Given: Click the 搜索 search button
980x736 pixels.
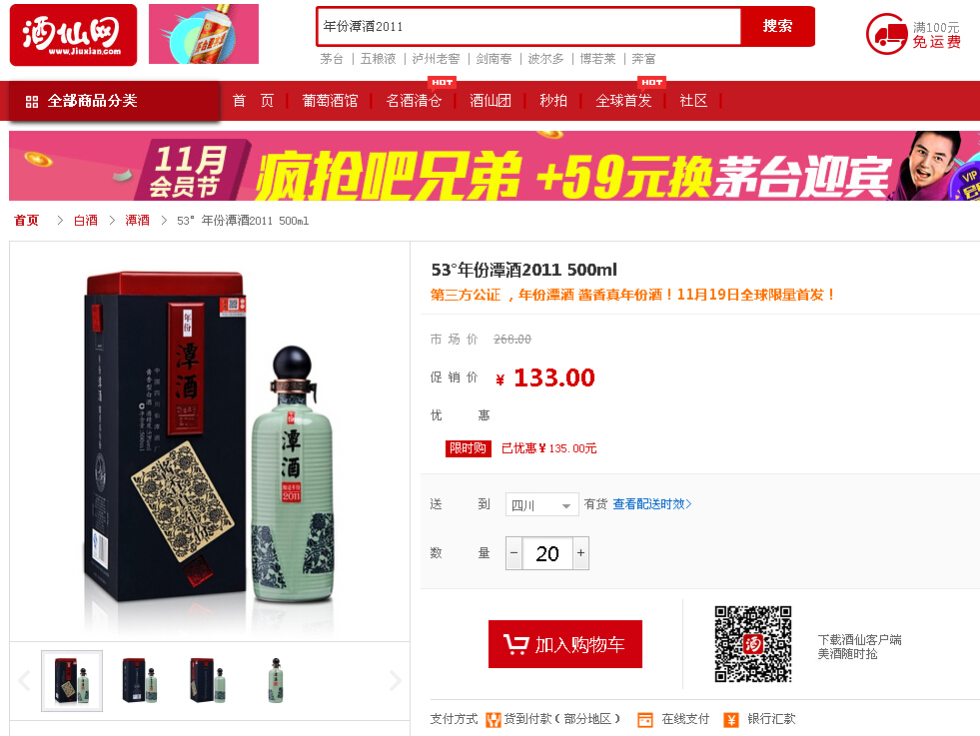Looking at the screenshot, I should [777, 26].
